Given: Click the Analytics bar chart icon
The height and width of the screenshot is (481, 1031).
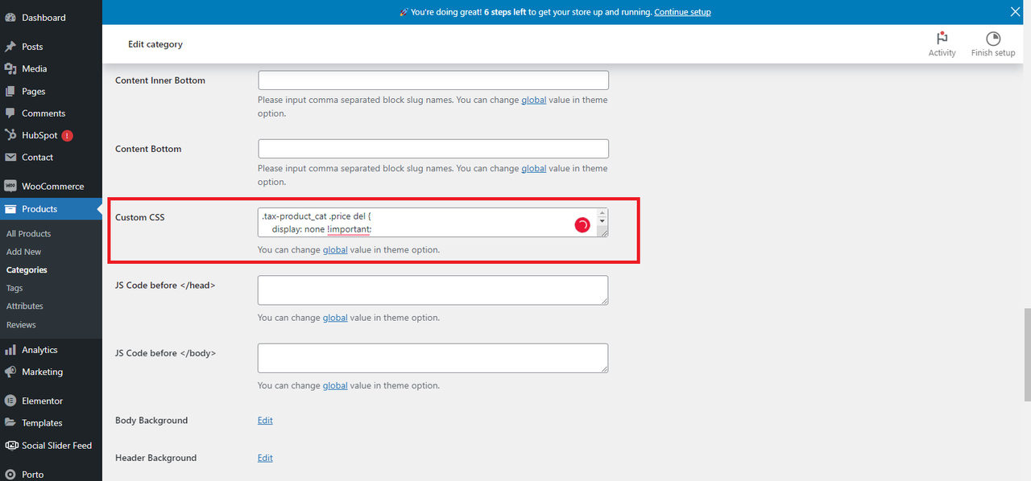Looking at the screenshot, I should (10, 350).
